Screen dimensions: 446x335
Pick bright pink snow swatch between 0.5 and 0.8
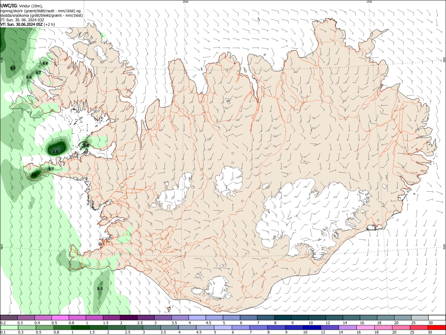pos(60,318)
